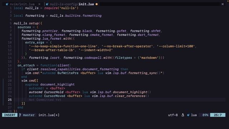Click BufWritePre in the autocmd string

coord(68,73)
